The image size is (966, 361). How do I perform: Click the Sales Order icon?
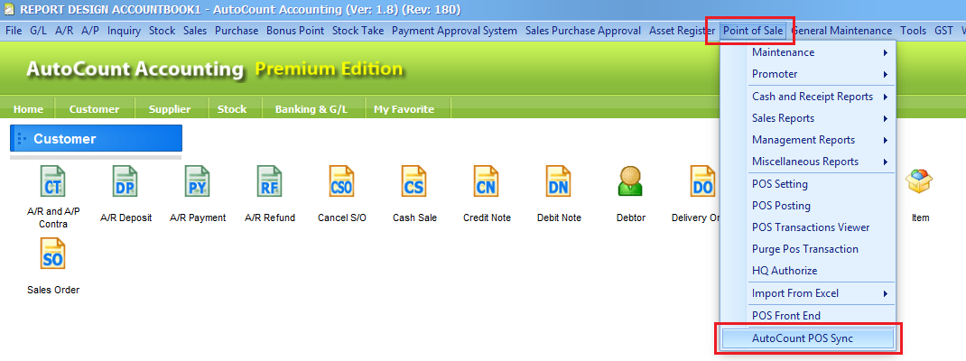point(53,255)
